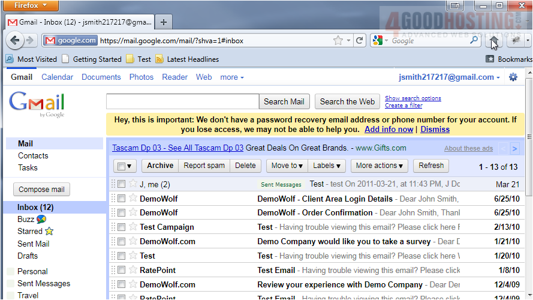The width and height of the screenshot is (533, 300).
Task: Click the search magnifier in Google search box
Action: [474, 41]
